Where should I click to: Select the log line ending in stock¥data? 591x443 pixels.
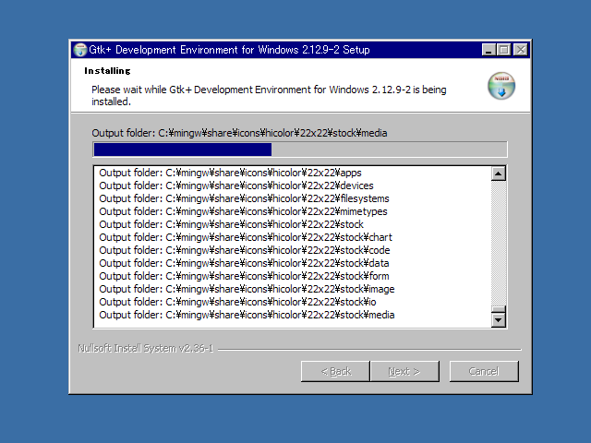(x=244, y=263)
